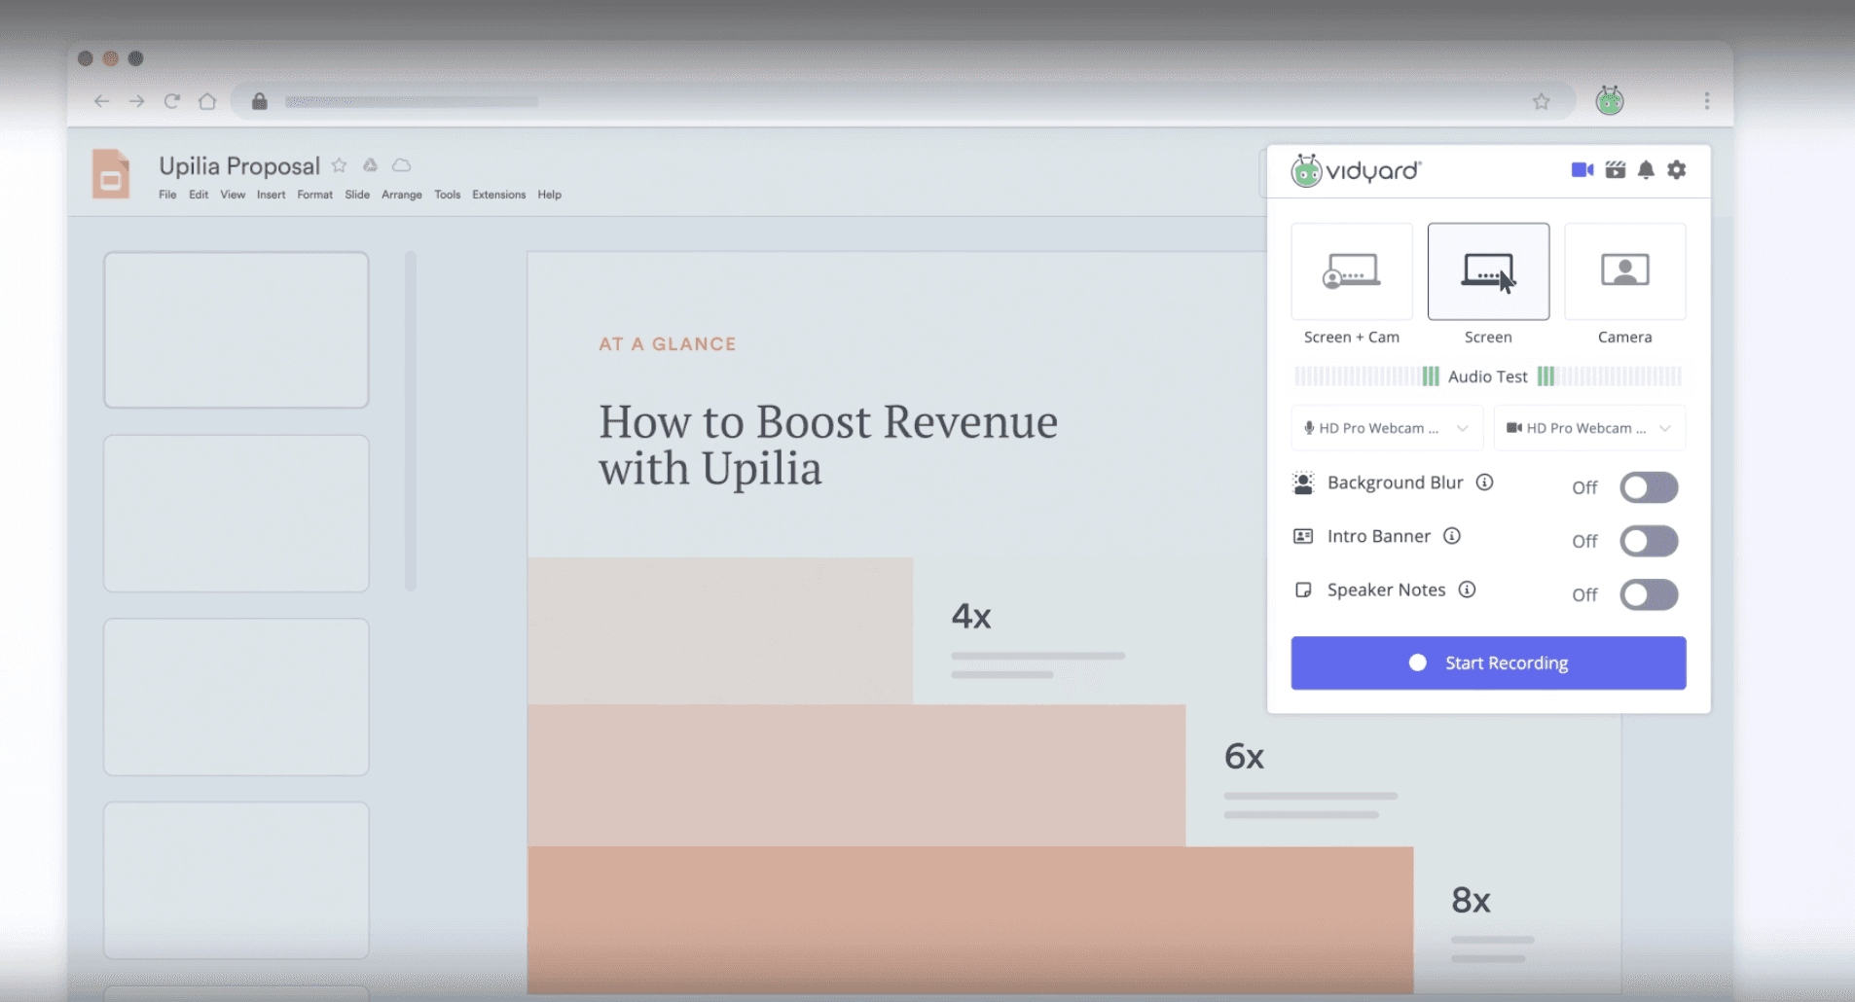
Task: Enable the Intro Banner
Action: [x=1650, y=541]
